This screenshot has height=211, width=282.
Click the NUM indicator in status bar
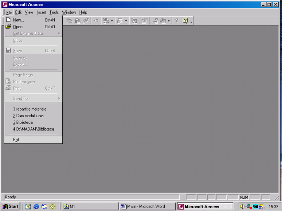pyautogui.click(x=244, y=197)
